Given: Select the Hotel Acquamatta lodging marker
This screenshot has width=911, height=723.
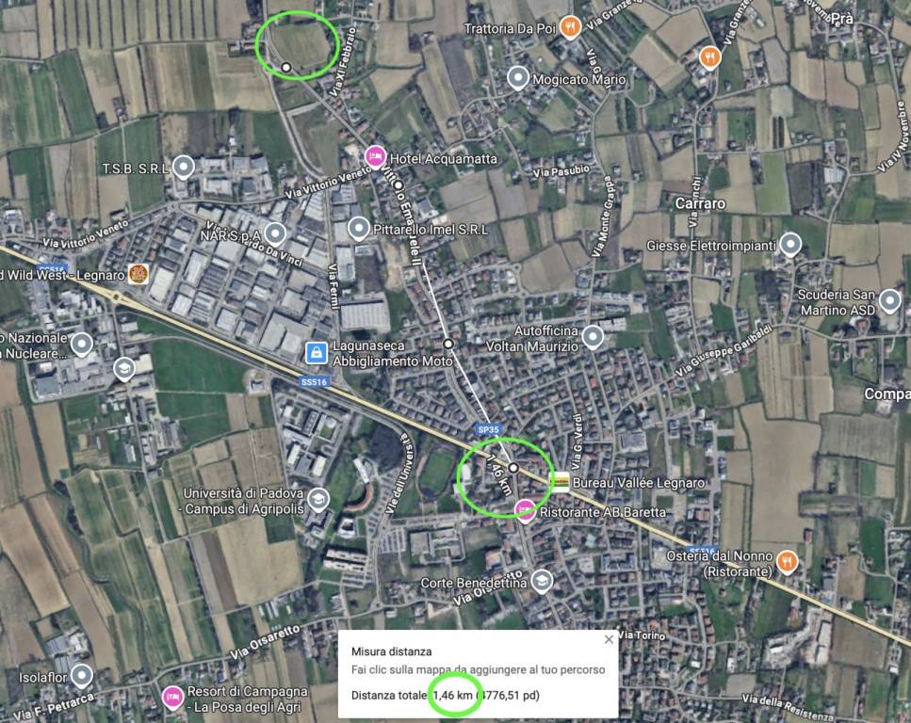Looking at the screenshot, I should coord(375,157).
